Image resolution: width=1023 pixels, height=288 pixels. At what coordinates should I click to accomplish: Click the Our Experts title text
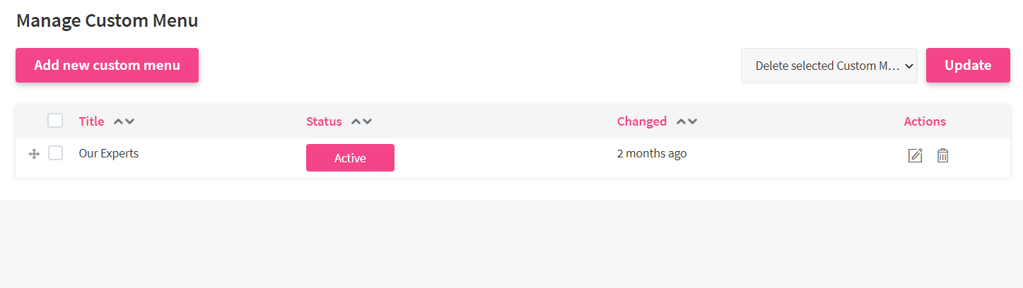point(109,153)
